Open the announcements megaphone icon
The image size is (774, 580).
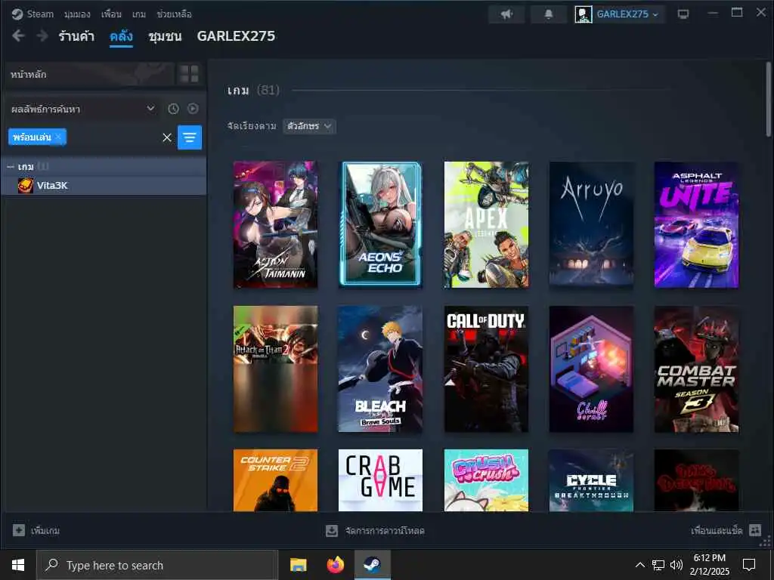pos(506,14)
